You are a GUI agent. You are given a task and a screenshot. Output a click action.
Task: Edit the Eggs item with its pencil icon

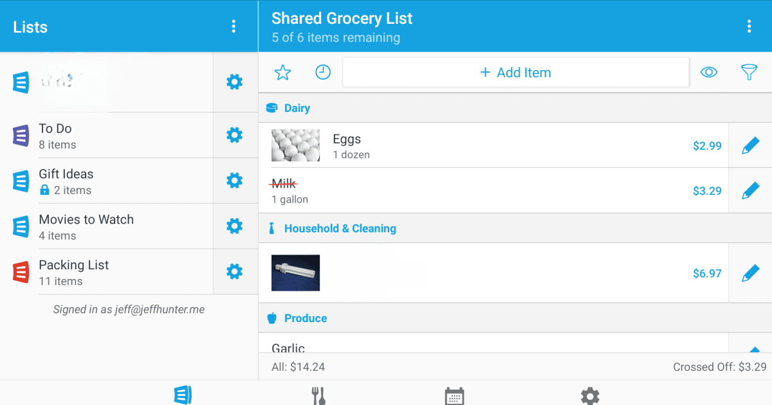click(x=749, y=145)
